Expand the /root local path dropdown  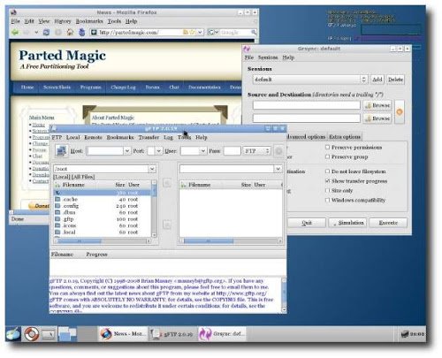(152, 169)
